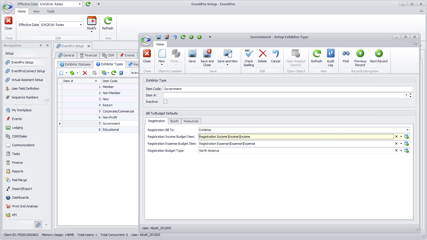Click Modify icon in main window ribbon
The image size is (427, 240).
pyautogui.click(x=92, y=21)
